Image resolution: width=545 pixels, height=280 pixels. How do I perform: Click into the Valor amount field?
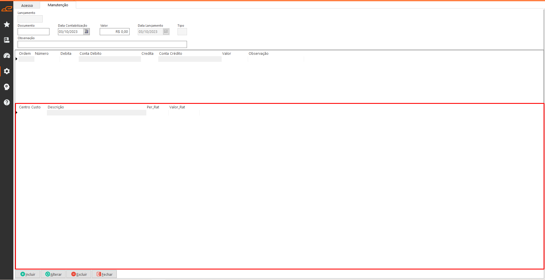point(115,32)
